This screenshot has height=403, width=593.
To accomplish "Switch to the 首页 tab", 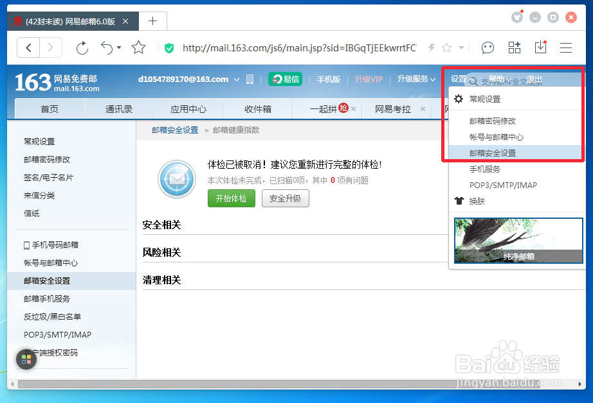I will tap(50, 109).
